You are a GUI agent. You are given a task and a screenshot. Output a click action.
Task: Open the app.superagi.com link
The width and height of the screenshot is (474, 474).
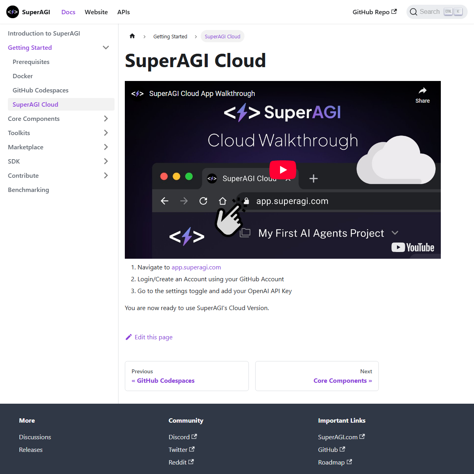coord(196,267)
